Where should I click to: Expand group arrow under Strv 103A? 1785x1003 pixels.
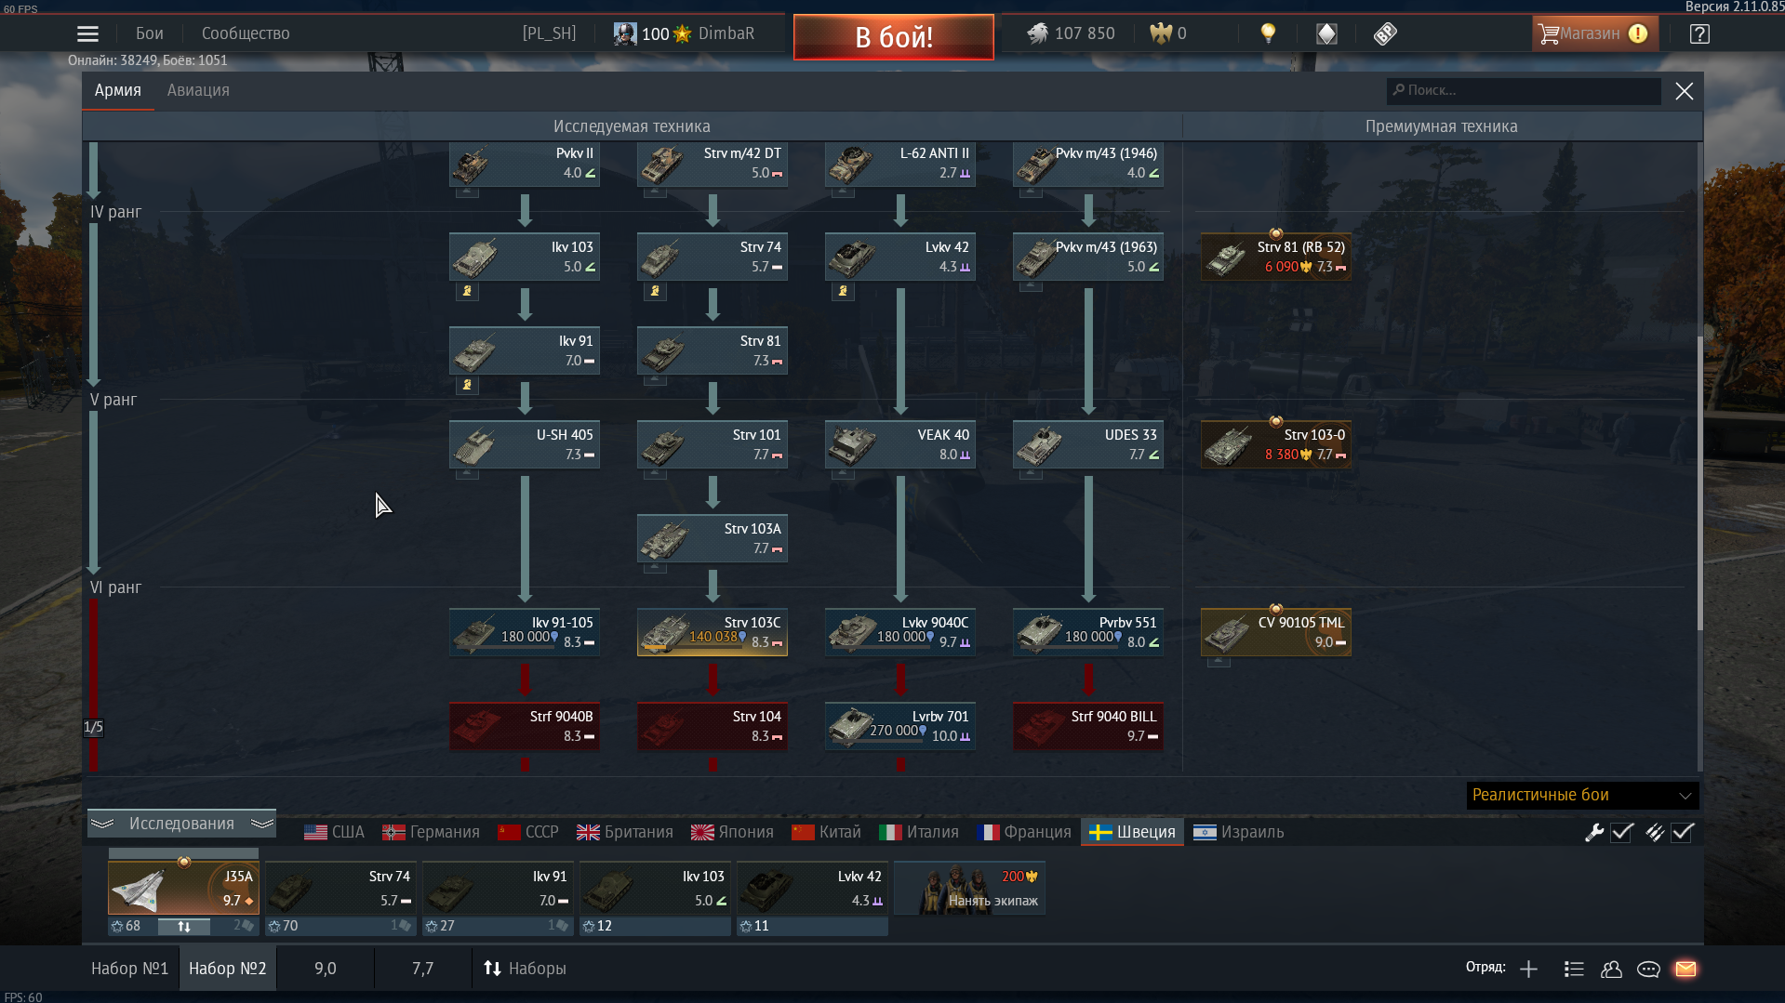pos(655,568)
